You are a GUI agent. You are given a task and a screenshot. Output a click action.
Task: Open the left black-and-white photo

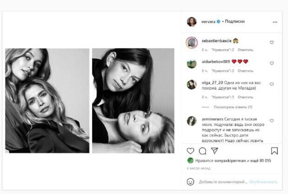(47, 100)
